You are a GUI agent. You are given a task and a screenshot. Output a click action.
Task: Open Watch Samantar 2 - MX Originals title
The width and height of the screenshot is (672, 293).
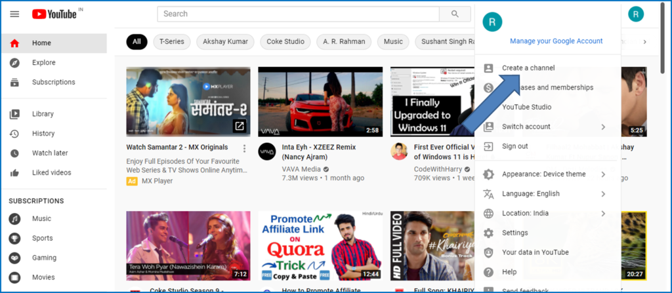[x=177, y=147]
